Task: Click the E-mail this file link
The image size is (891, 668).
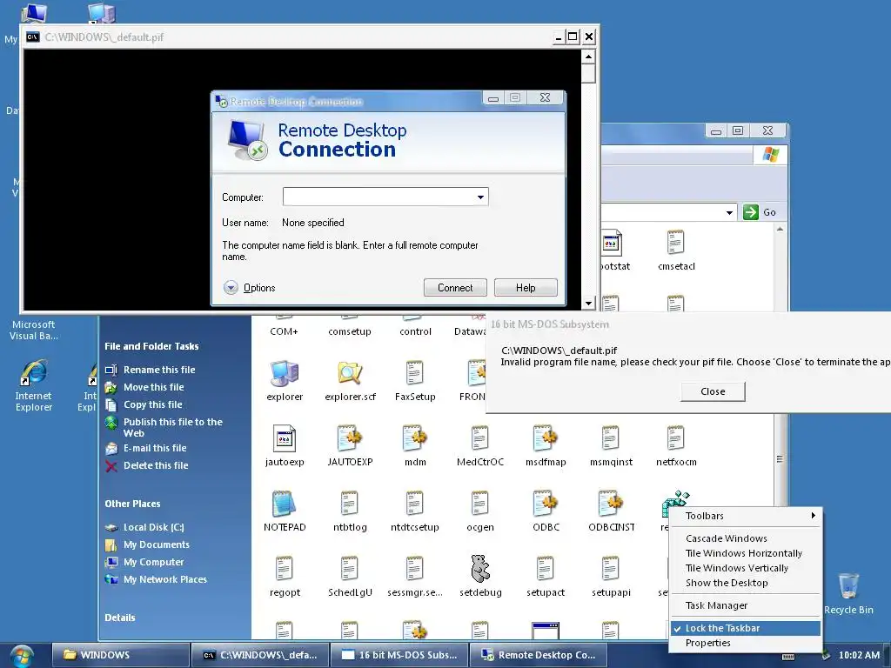Action: point(155,448)
